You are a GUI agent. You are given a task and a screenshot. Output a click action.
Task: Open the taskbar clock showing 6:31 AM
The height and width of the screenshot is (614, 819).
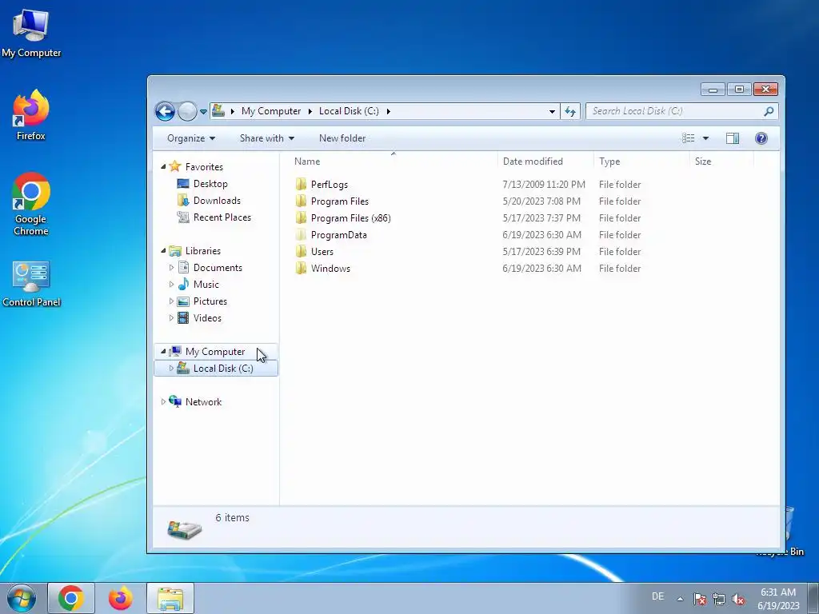tap(778, 599)
